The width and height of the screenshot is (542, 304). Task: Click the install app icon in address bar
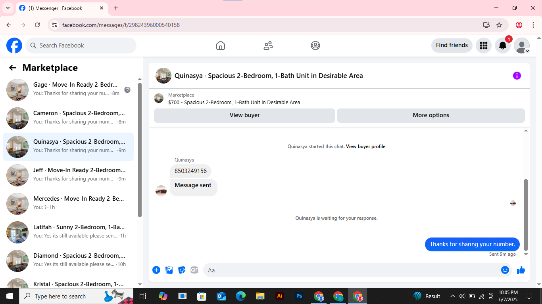tap(486, 25)
